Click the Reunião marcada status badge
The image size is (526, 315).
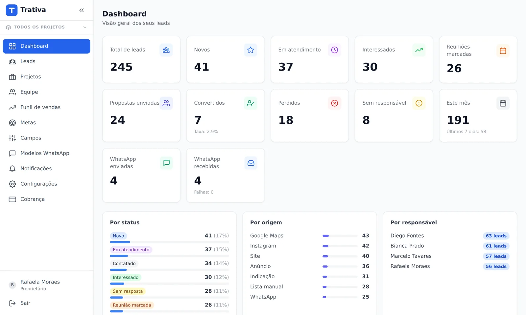132,305
